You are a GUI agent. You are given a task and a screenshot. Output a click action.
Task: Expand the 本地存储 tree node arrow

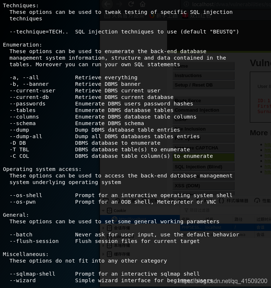[x=103, y=245]
